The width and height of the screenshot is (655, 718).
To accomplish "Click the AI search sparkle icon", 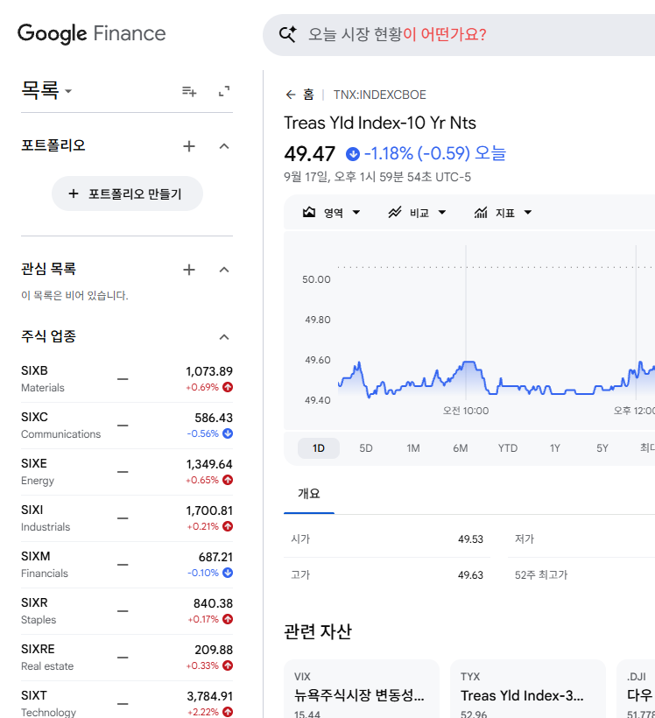I will coord(288,34).
